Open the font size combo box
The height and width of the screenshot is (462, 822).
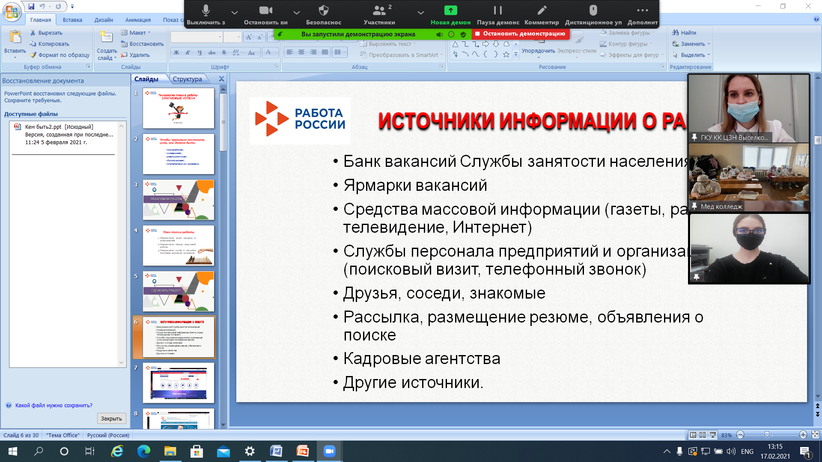(233, 37)
